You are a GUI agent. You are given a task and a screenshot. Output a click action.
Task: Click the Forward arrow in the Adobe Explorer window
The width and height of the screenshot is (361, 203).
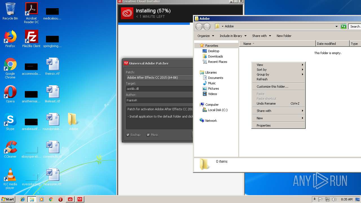tap(207, 27)
